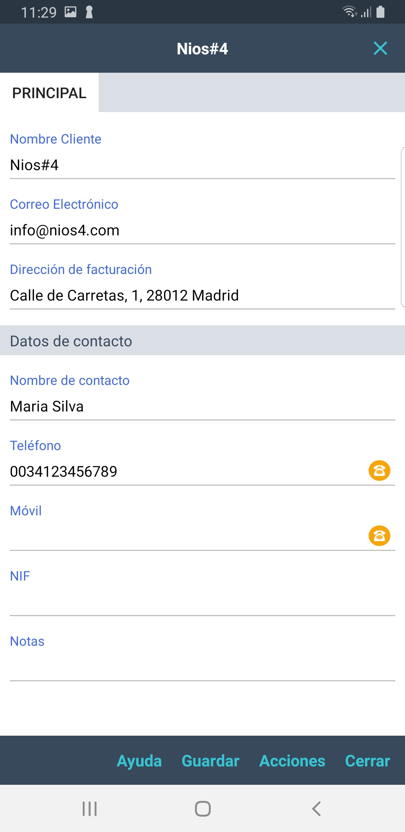The image size is (405, 832).
Task: Open Ayuda help link
Action: pyautogui.click(x=139, y=761)
